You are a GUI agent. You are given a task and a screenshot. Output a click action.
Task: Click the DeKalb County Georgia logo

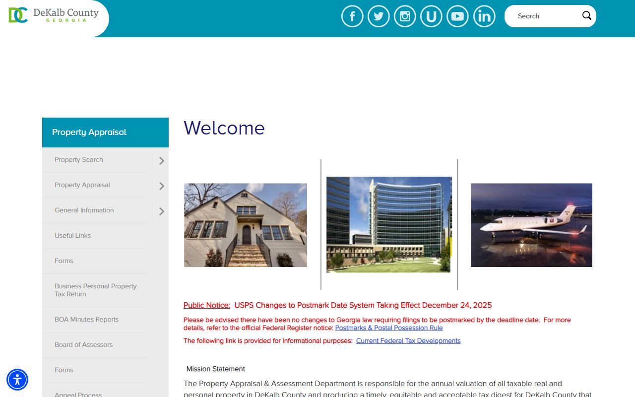point(54,15)
